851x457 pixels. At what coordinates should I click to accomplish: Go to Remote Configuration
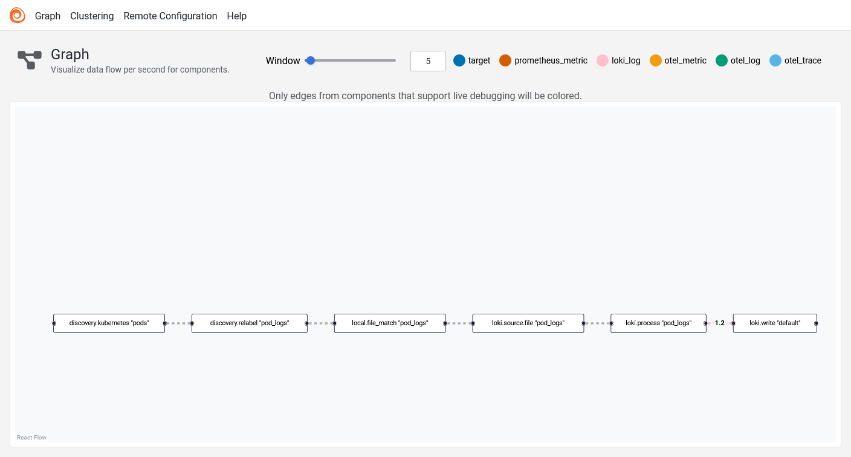tap(170, 16)
